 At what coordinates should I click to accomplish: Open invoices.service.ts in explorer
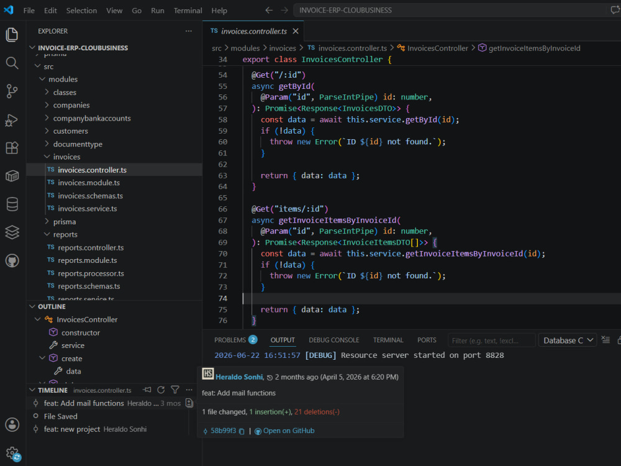[x=114, y=208]
